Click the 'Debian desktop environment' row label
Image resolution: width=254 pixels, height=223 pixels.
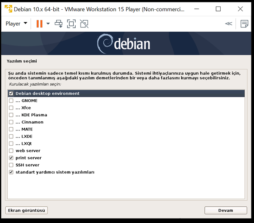click(x=48, y=93)
